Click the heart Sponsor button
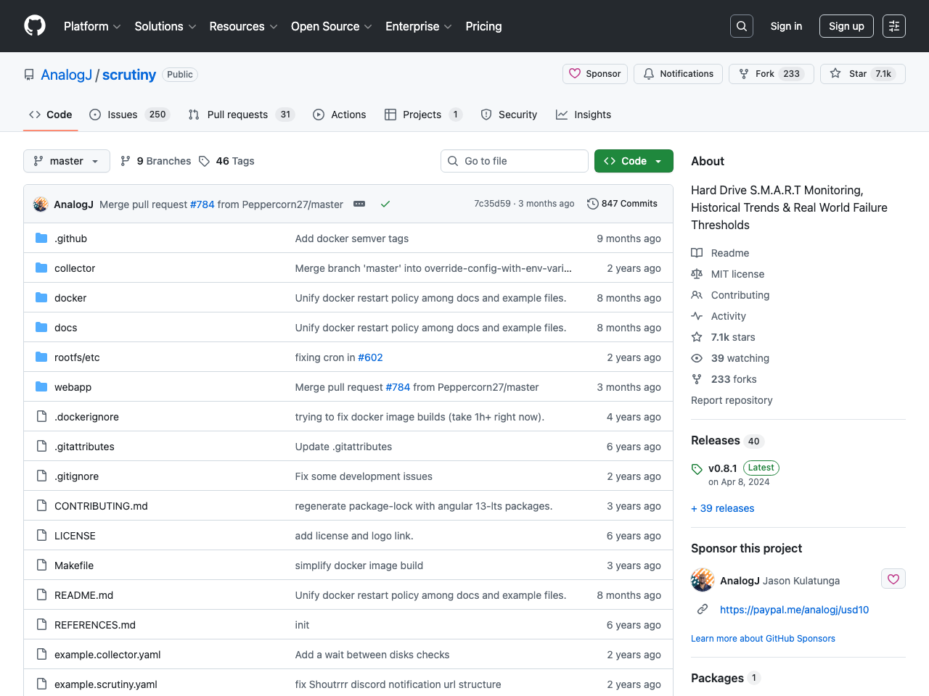This screenshot has height=696, width=929. (x=594, y=74)
